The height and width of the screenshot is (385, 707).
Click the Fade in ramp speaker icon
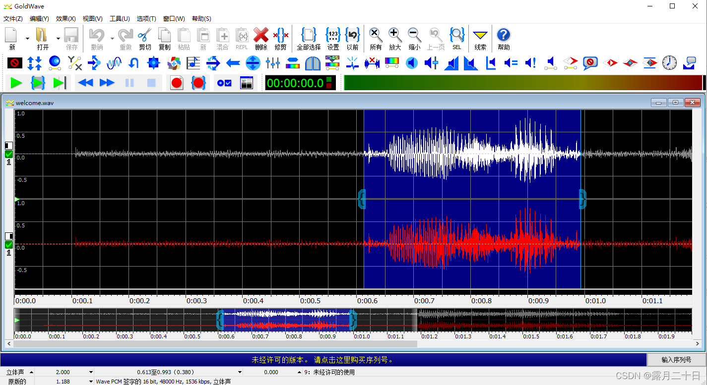(x=451, y=63)
